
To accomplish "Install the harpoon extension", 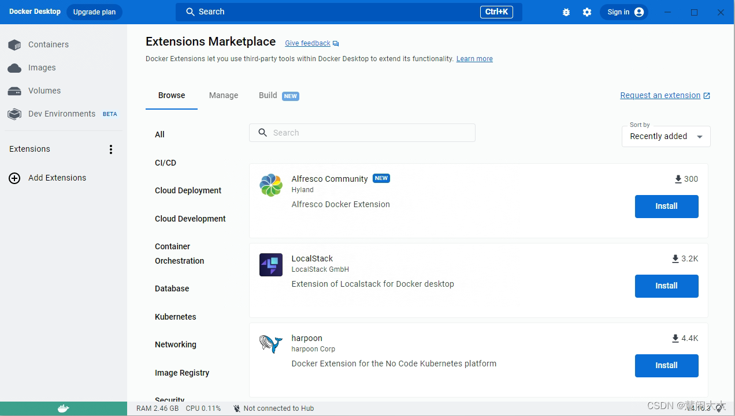I will (666, 366).
